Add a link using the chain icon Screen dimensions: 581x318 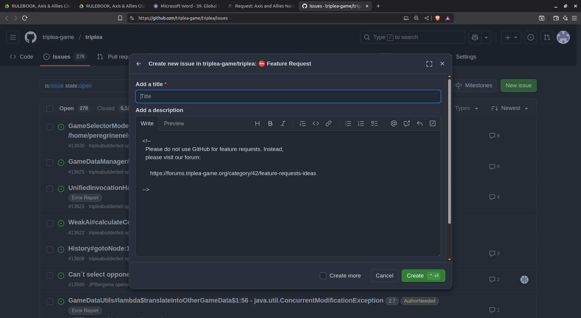coord(328,124)
